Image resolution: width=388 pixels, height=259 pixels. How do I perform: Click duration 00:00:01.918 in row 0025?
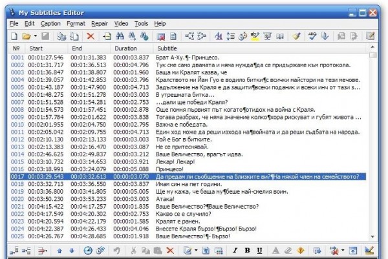tap(131, 236)
